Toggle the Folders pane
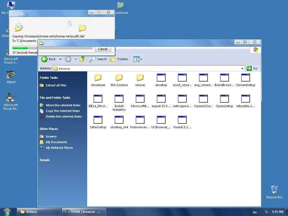 point(119,59)
